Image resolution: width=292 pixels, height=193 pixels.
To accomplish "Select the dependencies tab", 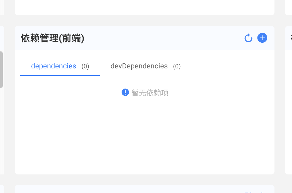I will [53, 66].
